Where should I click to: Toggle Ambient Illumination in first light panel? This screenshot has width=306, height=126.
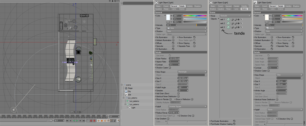coord(173,40)
